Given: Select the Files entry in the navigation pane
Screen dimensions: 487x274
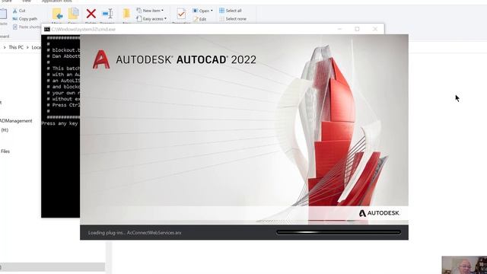Looking at the screenshot, I should (5, 151).
